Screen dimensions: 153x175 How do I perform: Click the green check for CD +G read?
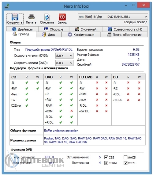[27, 100]
